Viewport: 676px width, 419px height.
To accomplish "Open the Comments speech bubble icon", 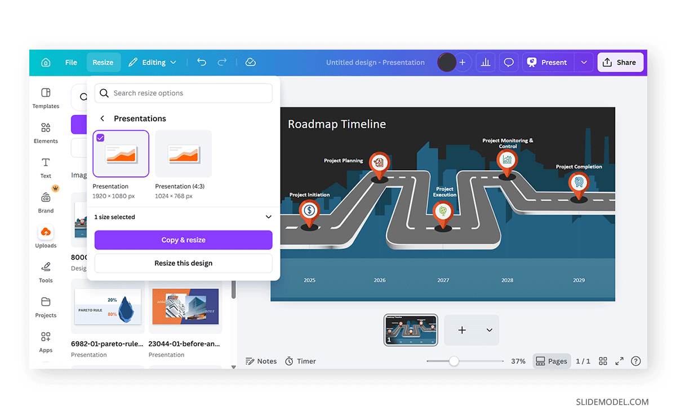I will 509,63.
